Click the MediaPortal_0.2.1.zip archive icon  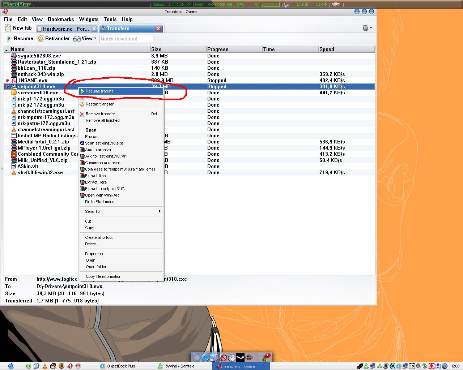click(x=14, y=142)
